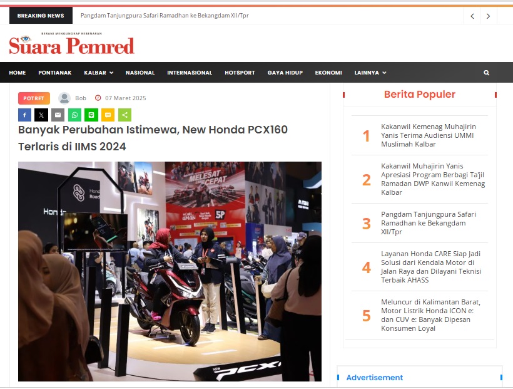This screenshot has height=389, width=513.
Task: Open popular article about Berbagi Ta'jil Ramadan
Action: 433,179
